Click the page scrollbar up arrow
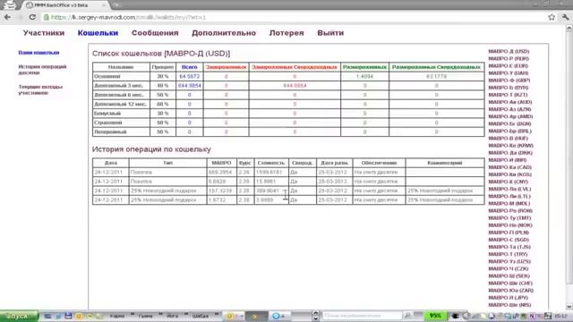 (569, 28)
